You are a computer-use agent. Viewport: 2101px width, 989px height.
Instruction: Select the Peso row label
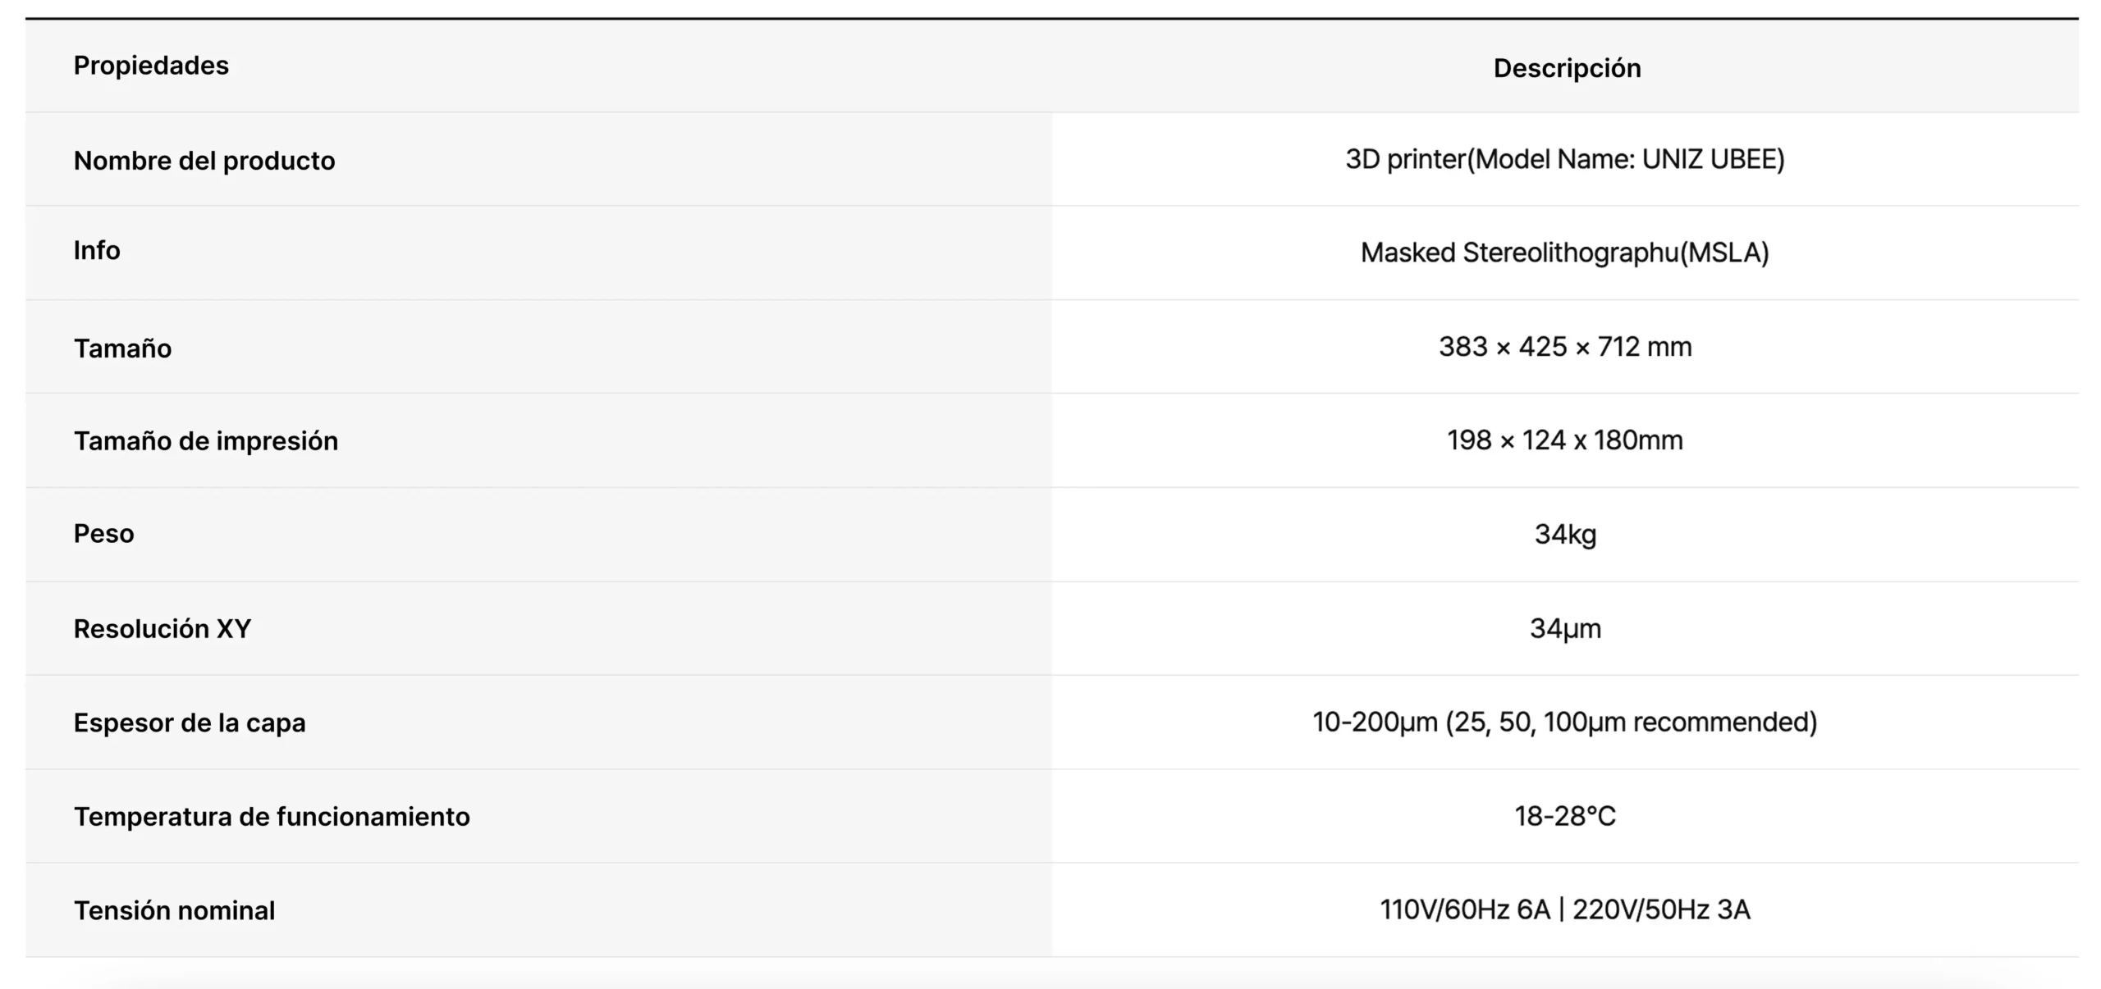pyautogui.click(x=104, y=534)
